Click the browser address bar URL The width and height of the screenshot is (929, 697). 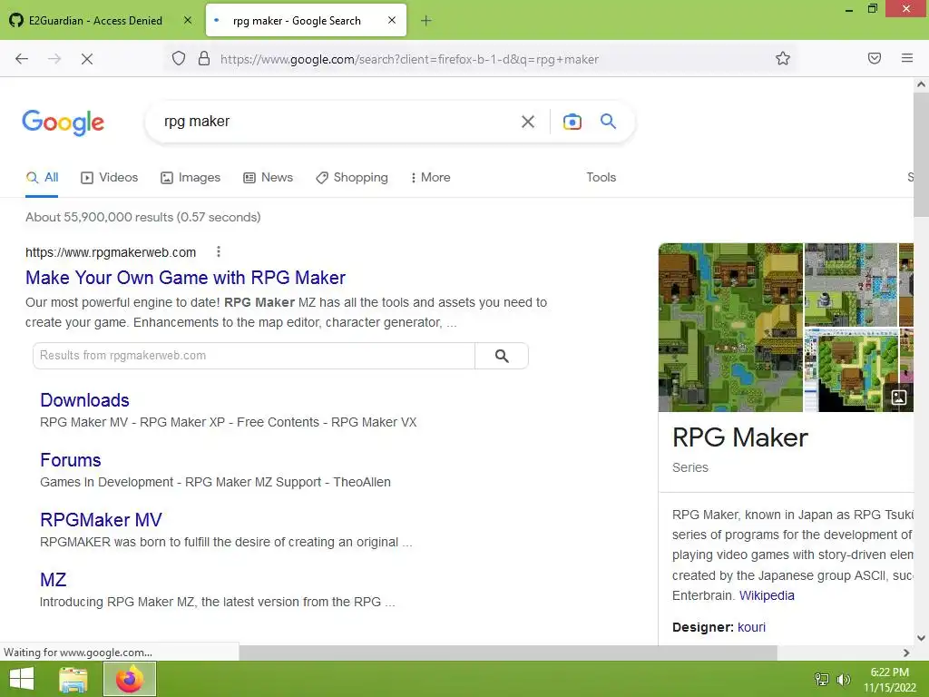(x=409, y=59)
